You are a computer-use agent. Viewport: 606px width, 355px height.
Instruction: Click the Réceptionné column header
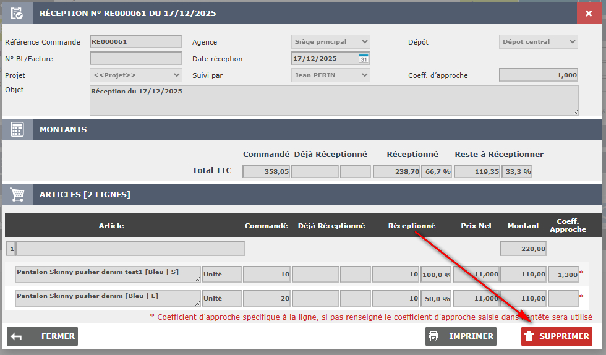(x=412, y=226)
